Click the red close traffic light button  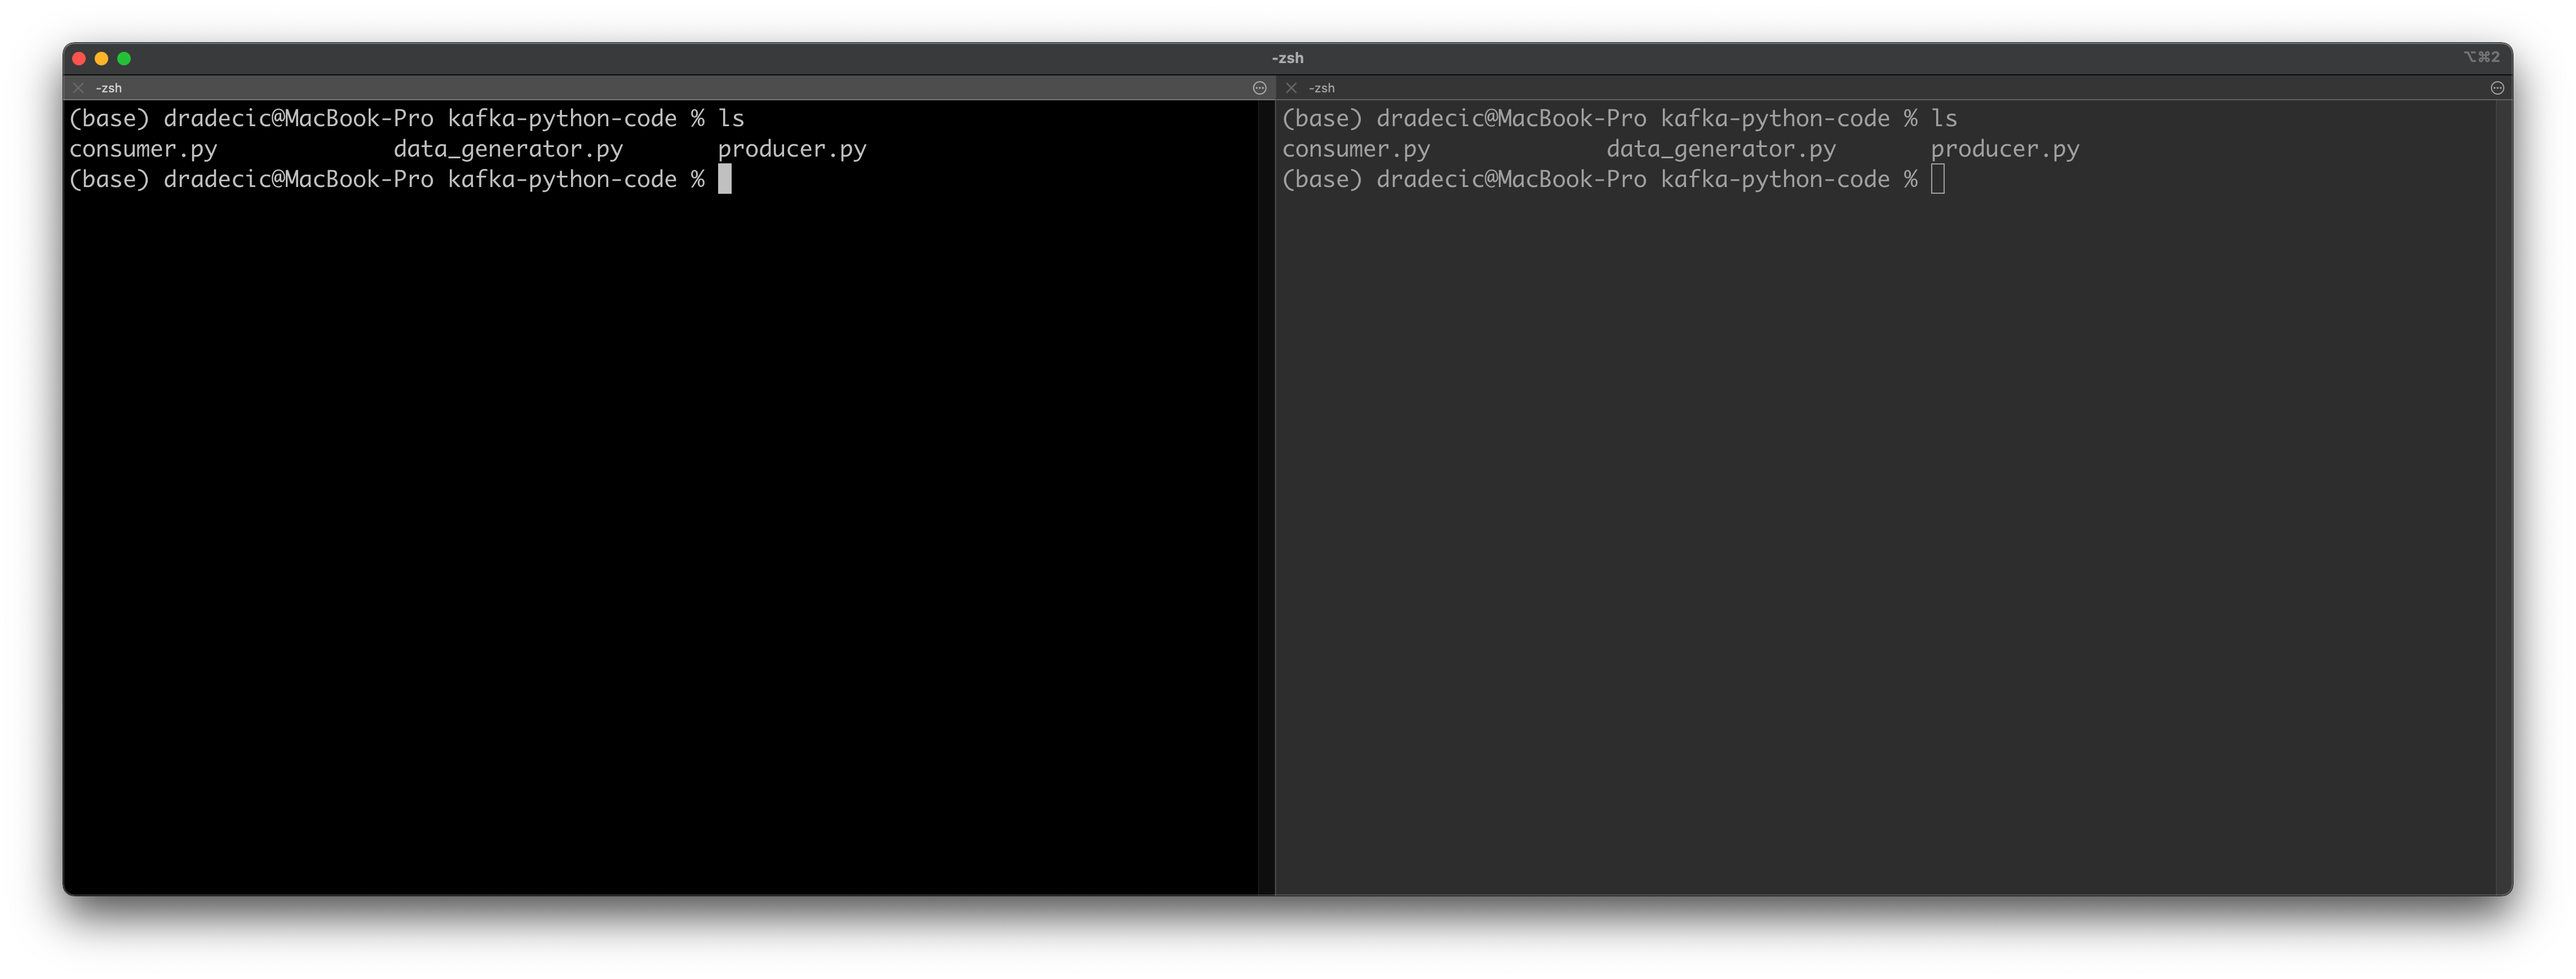79,58
